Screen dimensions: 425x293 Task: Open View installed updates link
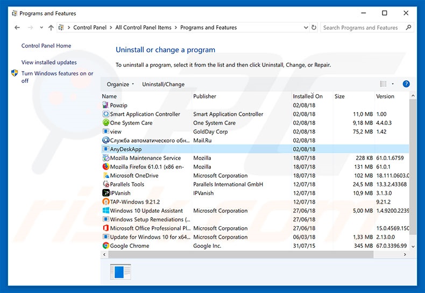point(49,62)
